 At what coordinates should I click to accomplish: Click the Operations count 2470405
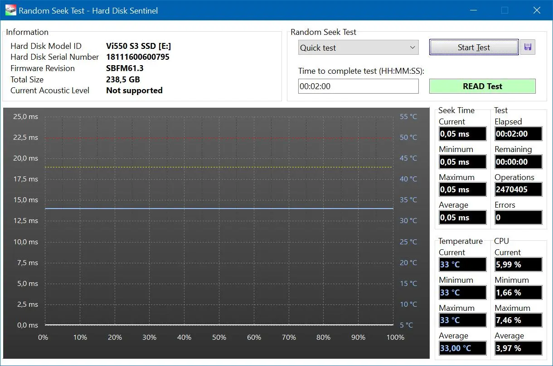pos(519,190)
